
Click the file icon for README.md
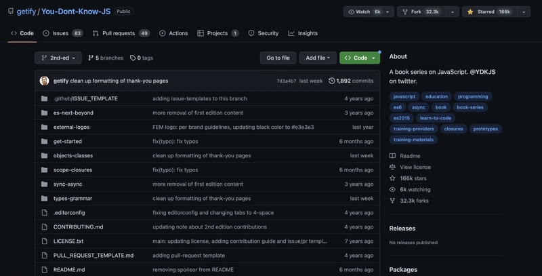[x=44, y=270]
